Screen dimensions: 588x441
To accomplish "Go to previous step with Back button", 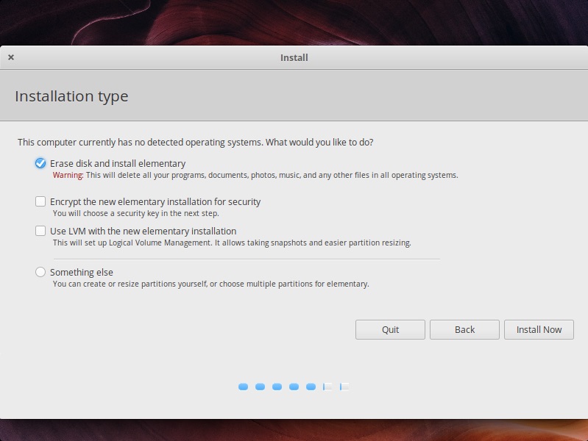I will [464, 330].
